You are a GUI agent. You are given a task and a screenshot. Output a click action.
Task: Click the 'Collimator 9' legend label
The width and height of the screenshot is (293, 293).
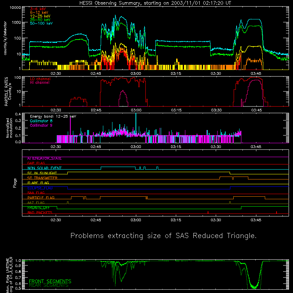click(41, 125)
